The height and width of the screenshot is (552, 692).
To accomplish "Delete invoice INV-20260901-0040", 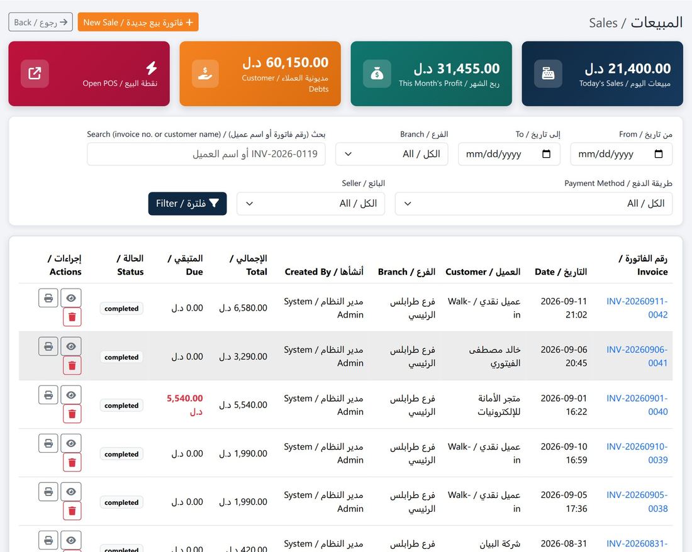I will click(x=72, y=414).
